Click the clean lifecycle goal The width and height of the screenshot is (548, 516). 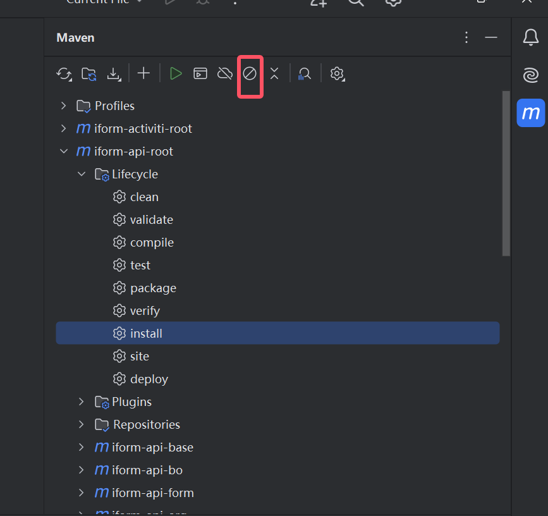pyautogui.click(x=144, y=197)
